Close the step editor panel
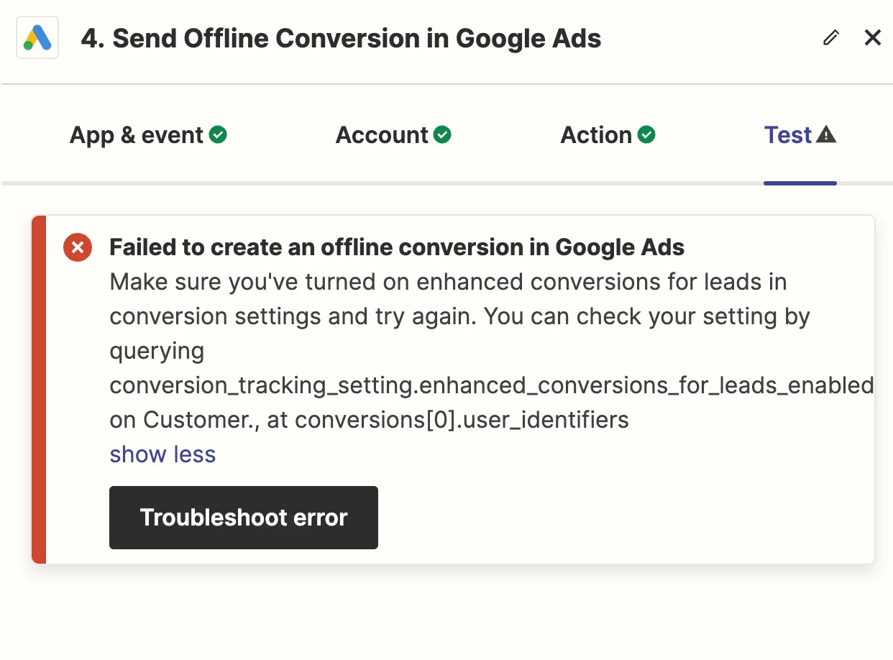This screenshot has width=893, height=660. tap(873, 38)
